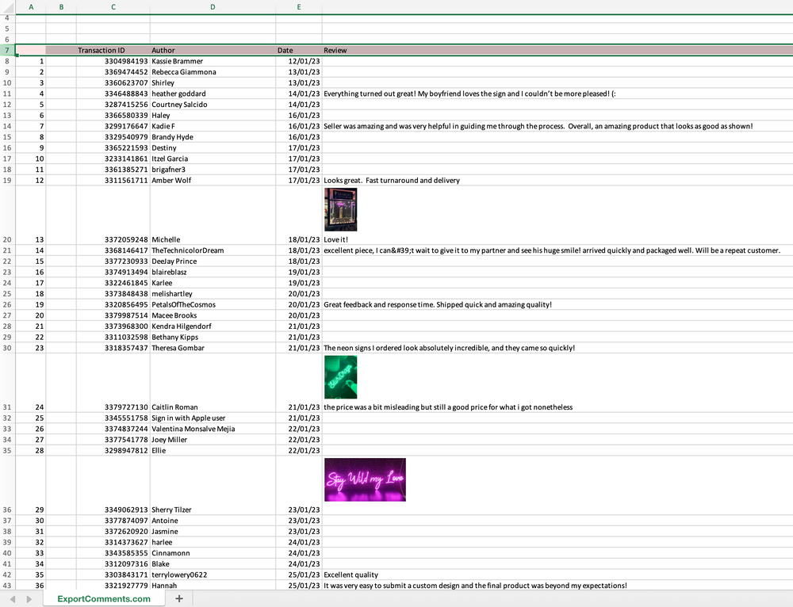The height and width of the screenshot is (607, 793).
Task: Click the 'Review' header cell
Action: [555, 51]
